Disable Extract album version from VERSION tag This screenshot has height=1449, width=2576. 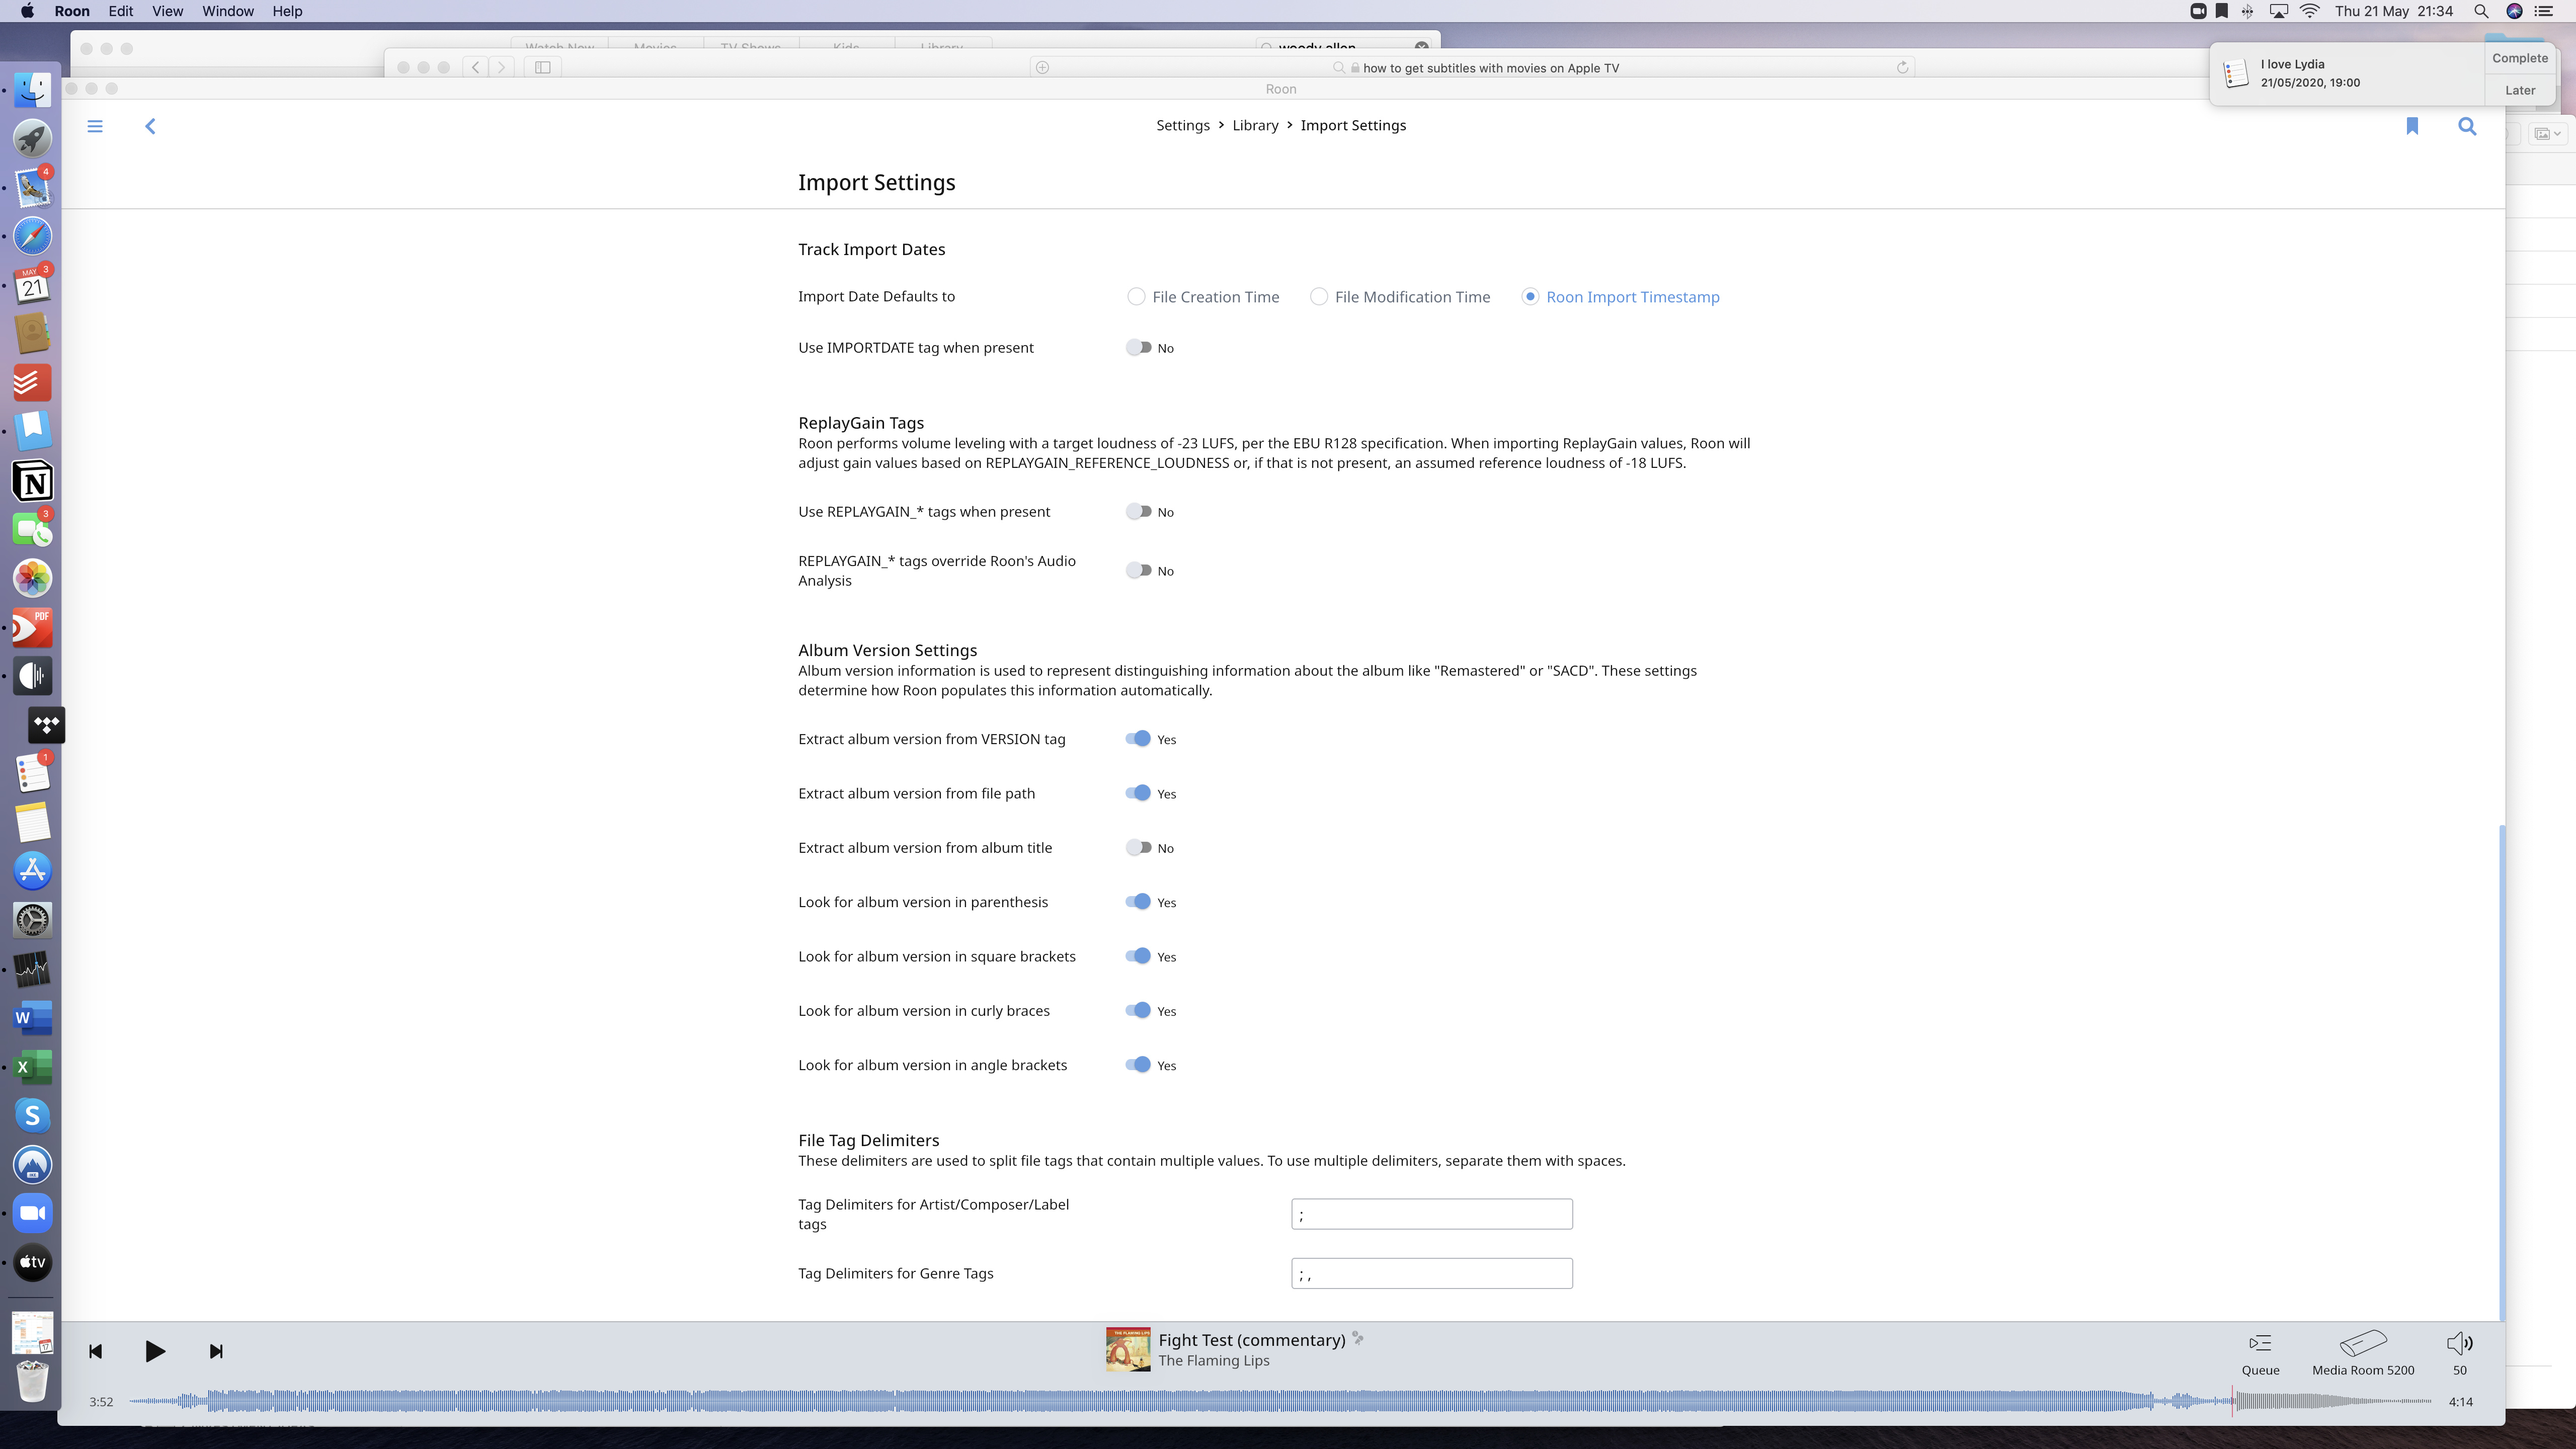point(1138,739)
